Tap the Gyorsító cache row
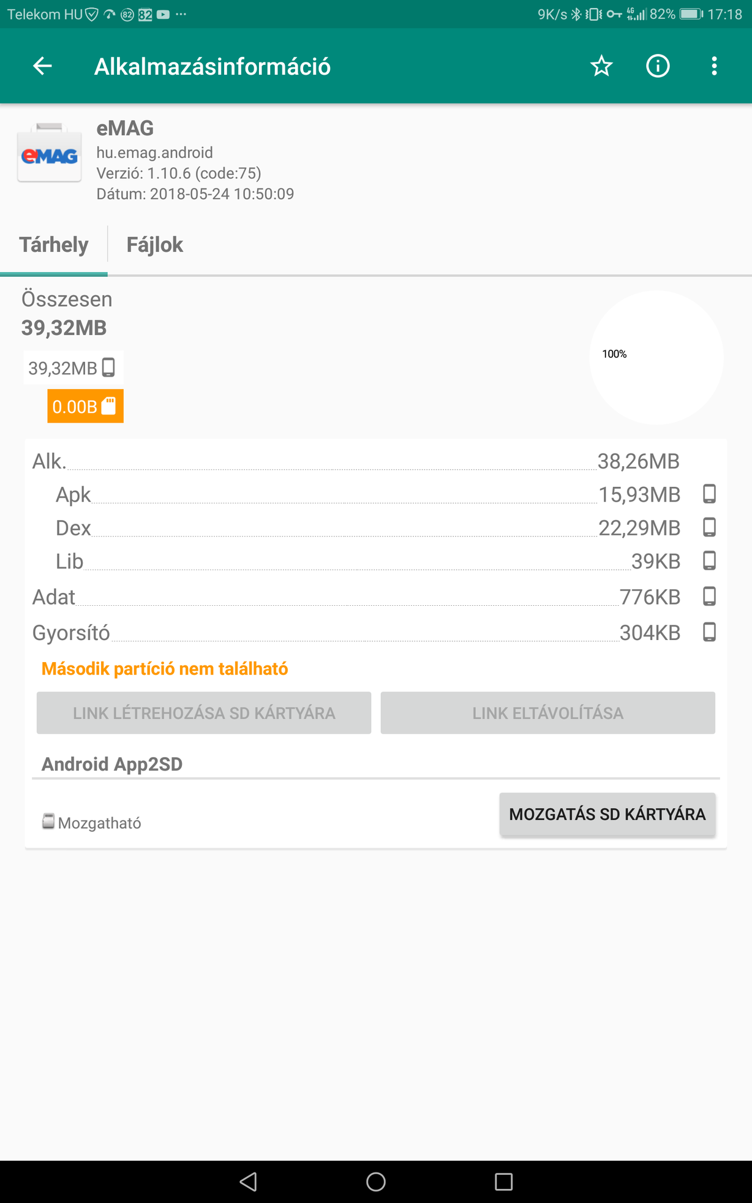This screenshot has height=1203, width=752. click(x=375, y=632)
